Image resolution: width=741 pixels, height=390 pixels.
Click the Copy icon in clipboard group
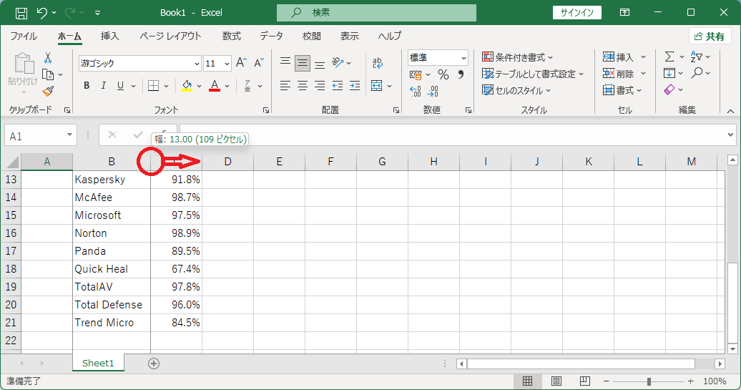(48, 74)
